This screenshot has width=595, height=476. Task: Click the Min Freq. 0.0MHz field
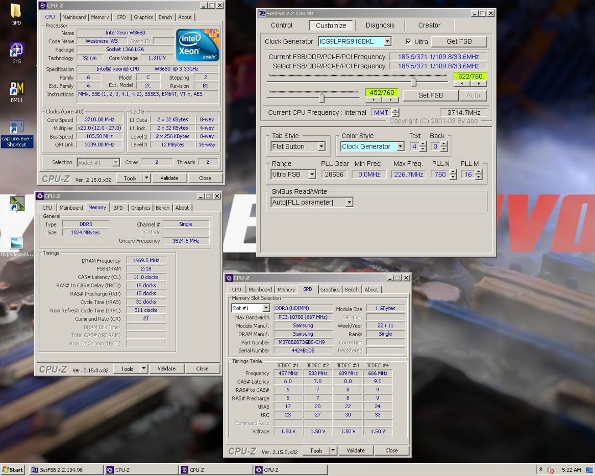coord(369,174)
